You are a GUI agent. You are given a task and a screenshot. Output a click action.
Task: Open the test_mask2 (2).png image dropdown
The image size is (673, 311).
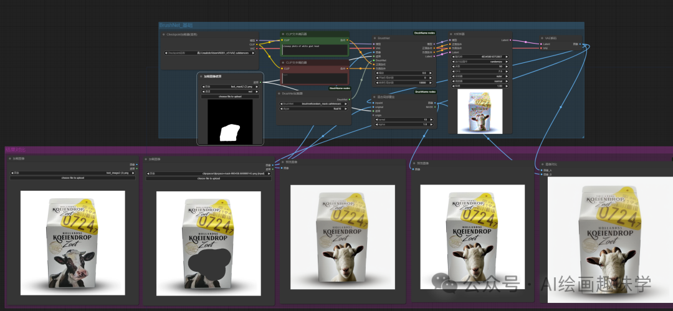tap(230, 87)
